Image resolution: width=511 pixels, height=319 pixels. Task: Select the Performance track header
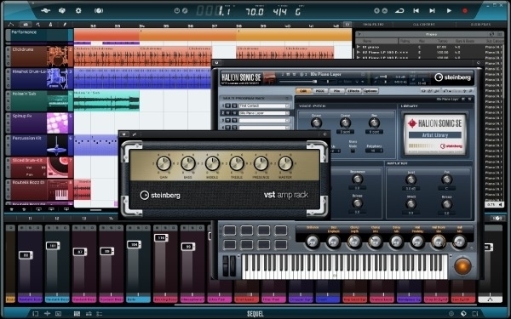(39, 35)
